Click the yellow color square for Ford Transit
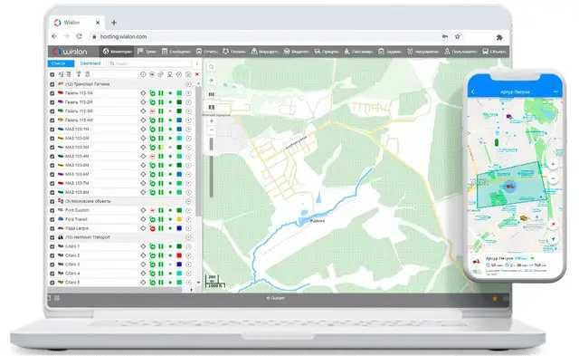The image size is (579, 356). tap(179, 219)
